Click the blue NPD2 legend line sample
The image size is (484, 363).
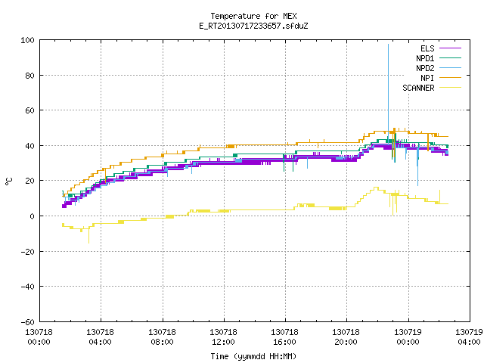451,68
